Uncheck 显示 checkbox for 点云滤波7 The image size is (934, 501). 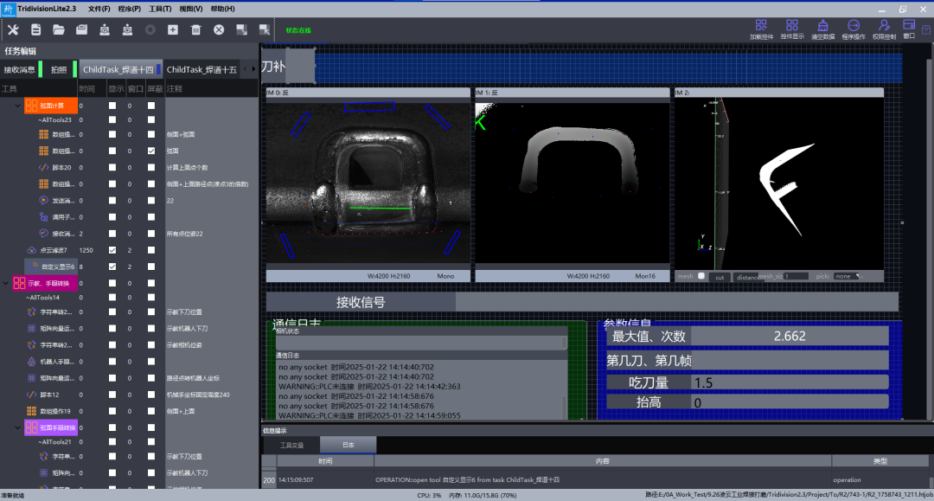point(112,250)
